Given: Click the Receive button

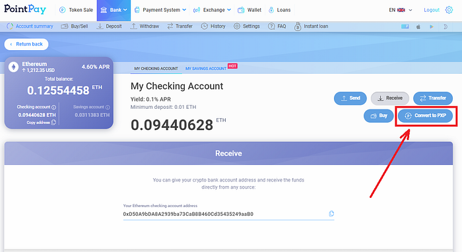Looking at the screenshot, I should 390,98.
